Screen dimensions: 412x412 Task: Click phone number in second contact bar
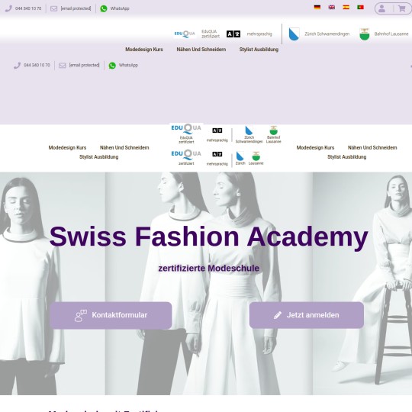coord(37,65)
